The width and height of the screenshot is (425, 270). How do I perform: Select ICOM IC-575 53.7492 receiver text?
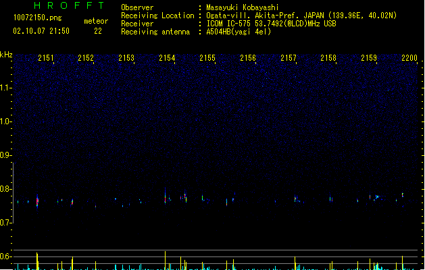271,24
